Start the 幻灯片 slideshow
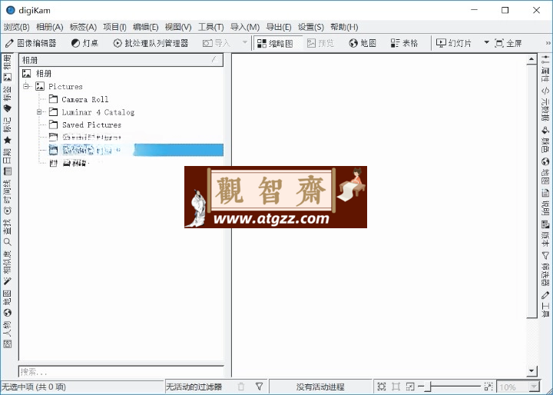 click(x=454, y=43)
